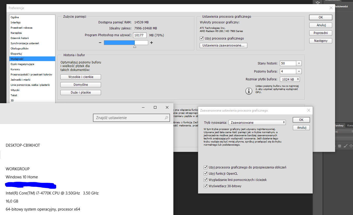Click the Ustawienia zaawansowane button

coord(223,45)
